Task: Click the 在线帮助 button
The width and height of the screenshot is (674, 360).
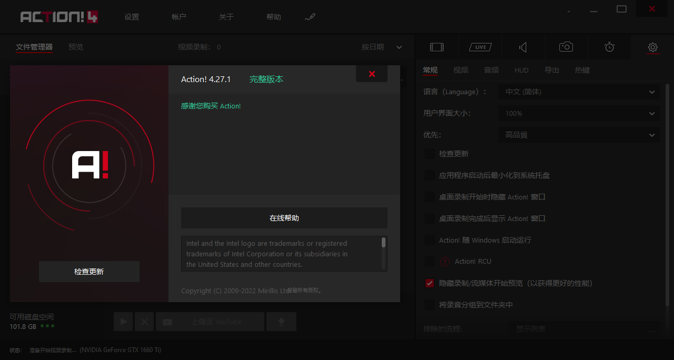Action: click(284, 218)
